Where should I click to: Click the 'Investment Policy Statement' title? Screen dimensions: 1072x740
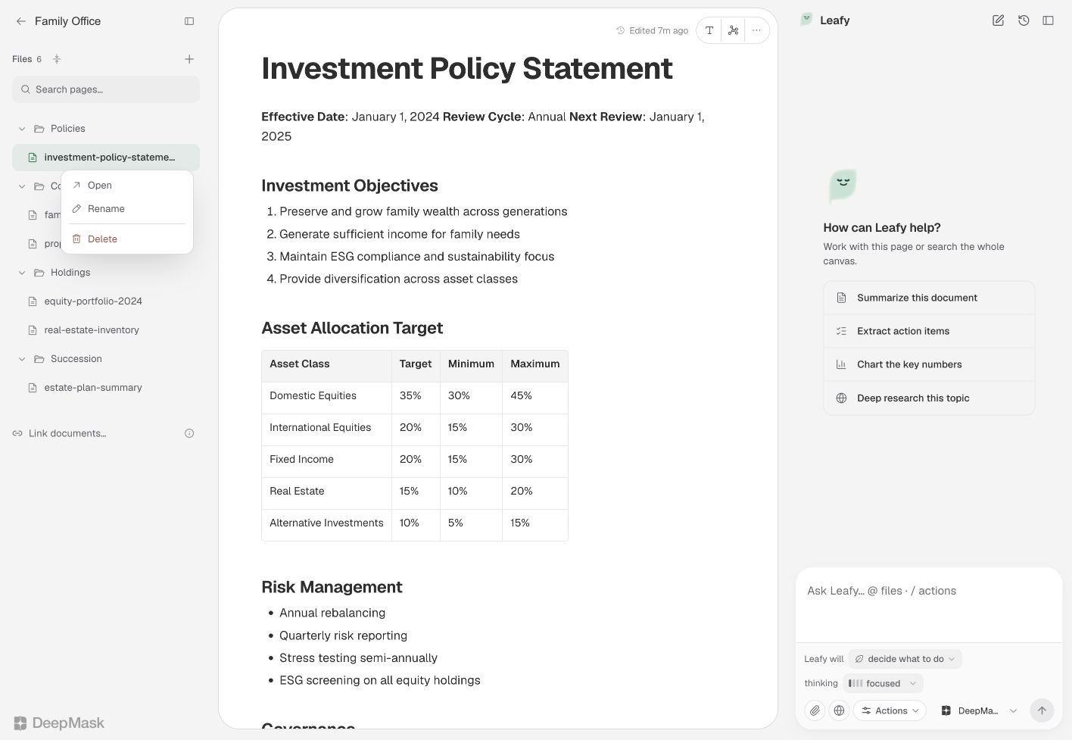(x=467, y=68)
